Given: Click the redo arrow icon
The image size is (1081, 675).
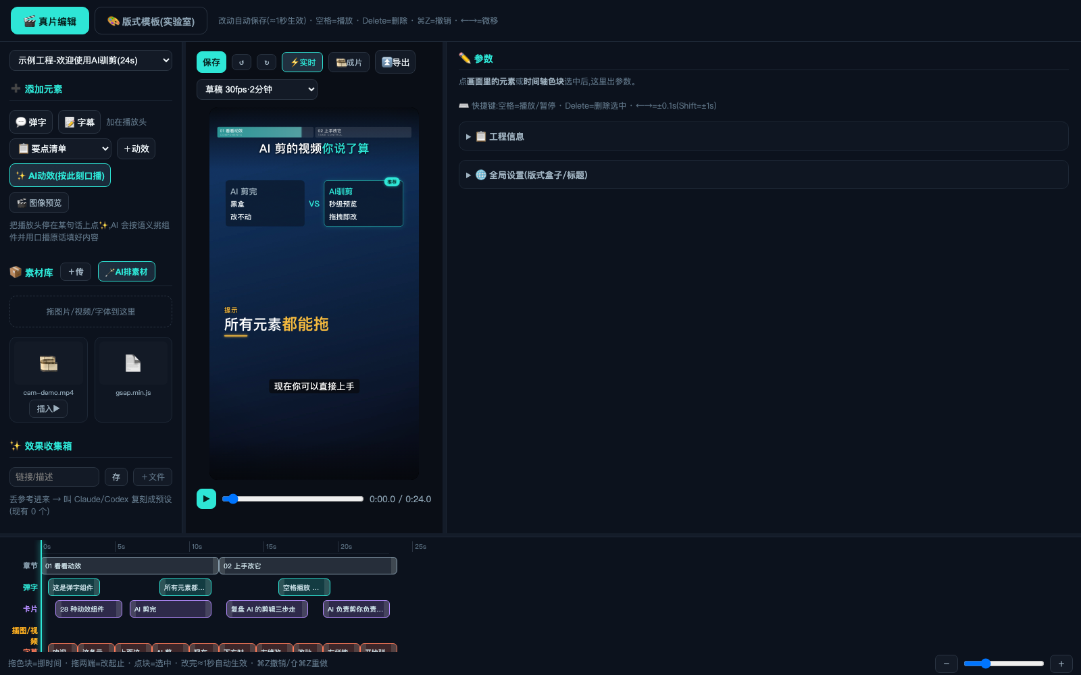Looking at the screenshot, I should click(266, 62).
